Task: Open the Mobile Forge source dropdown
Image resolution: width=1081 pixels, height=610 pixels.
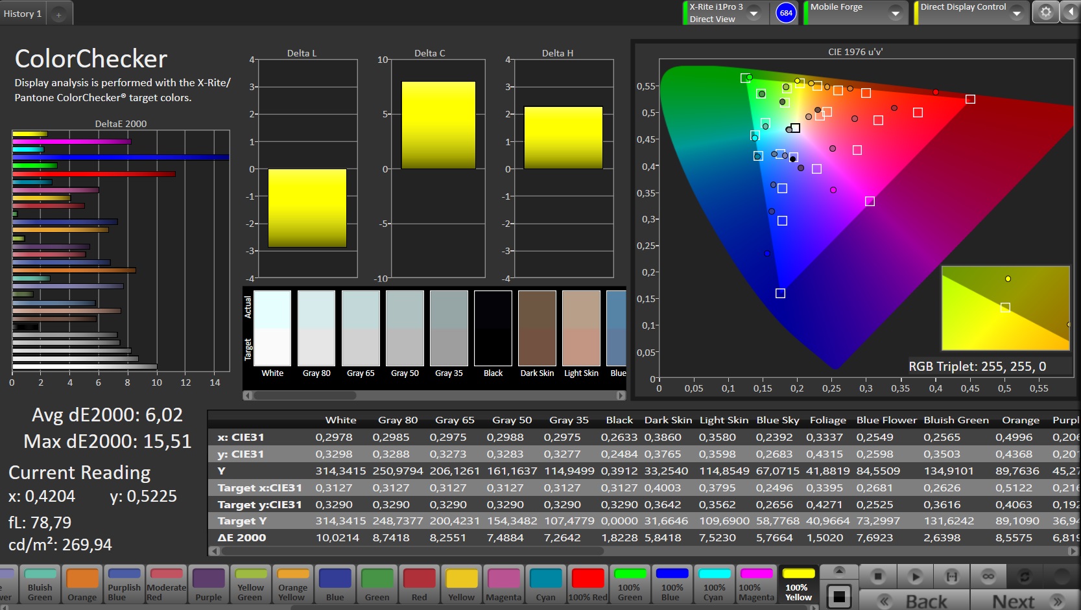Action: pyautogui.click(x=895, y=13)
